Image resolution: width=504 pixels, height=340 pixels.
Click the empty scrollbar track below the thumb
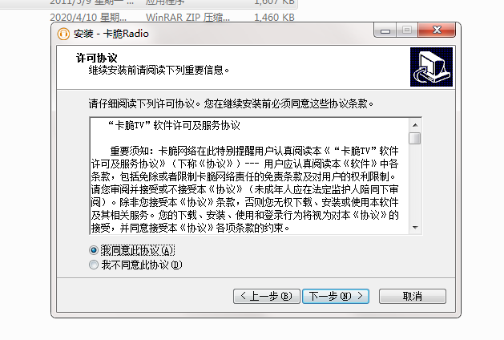tap(415, 183)
